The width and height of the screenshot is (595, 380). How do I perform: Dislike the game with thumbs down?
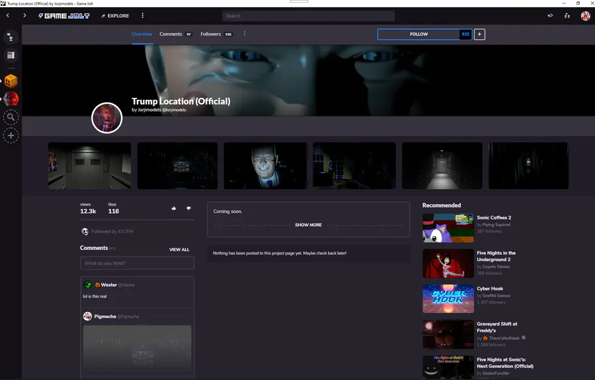pos(188,208)
